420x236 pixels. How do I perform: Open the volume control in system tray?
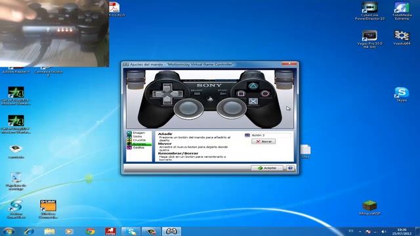[383, 231]
